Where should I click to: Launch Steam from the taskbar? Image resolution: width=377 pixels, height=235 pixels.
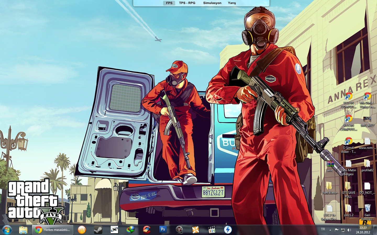coord(98,230)
